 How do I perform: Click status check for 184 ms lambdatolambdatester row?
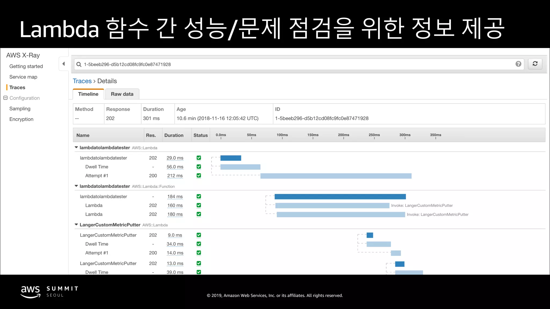[199, 197]
